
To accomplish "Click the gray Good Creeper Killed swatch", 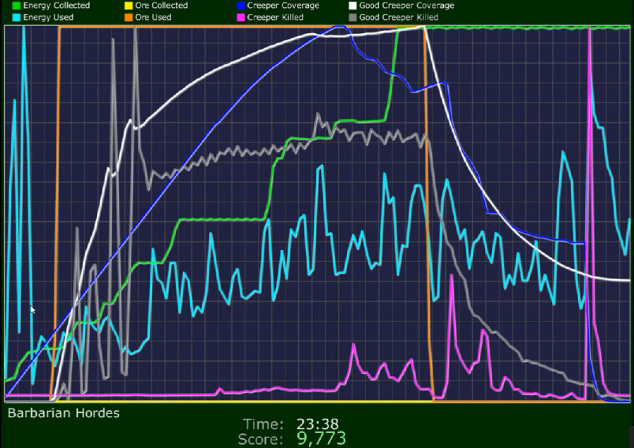I will (353, 18).
